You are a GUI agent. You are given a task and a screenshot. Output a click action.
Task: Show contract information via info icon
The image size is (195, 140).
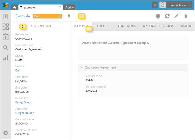click(x=158, y=16)
